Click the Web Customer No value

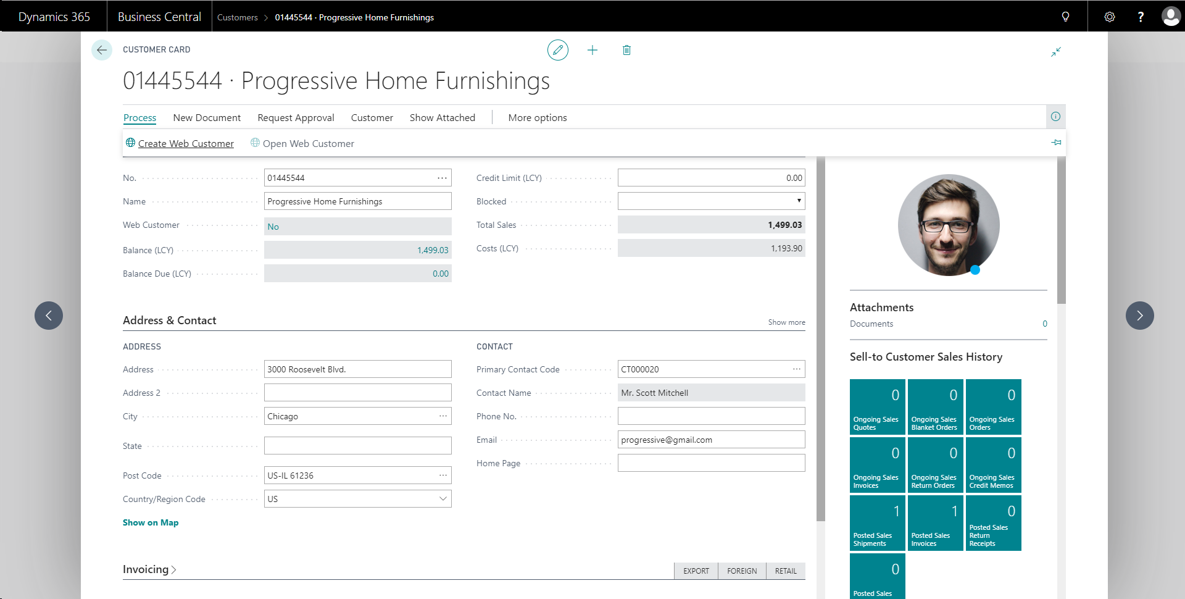click(273, 227)
